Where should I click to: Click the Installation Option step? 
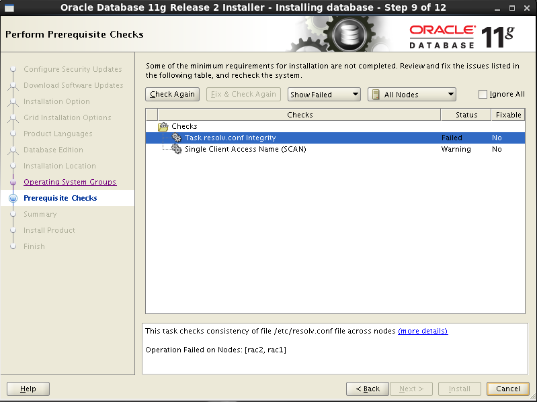click(56, 101)
